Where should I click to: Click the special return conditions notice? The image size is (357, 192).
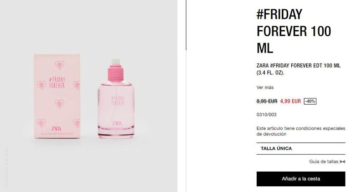click(301, 131)
